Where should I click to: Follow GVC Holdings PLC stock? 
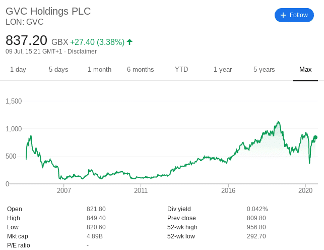click(294, 15)
